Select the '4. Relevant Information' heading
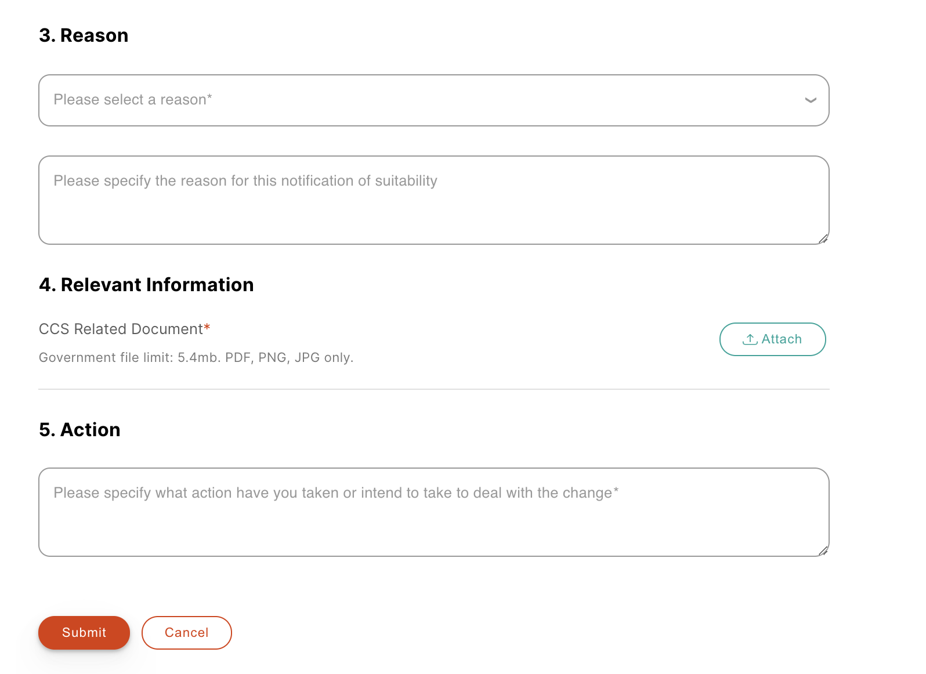 tap(146, 285)
